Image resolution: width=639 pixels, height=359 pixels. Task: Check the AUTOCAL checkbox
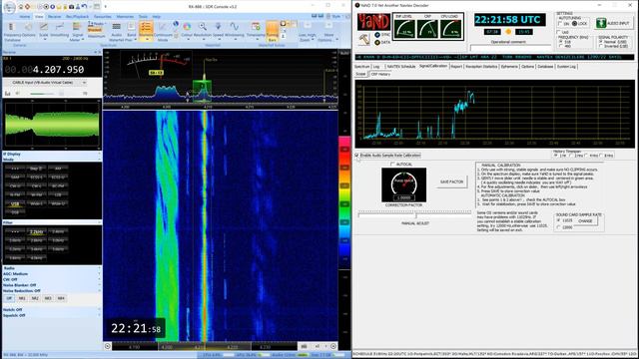(x=392, y=164)
